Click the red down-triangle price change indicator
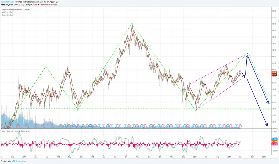This screenshot has height=164, width=279. tap(17, 4)
